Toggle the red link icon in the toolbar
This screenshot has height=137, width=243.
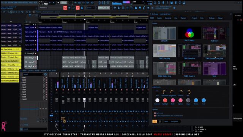pos(77,8)
